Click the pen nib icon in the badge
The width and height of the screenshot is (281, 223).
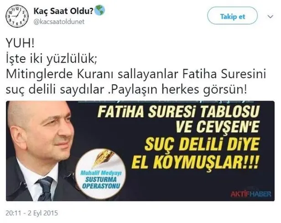point(103,159)
